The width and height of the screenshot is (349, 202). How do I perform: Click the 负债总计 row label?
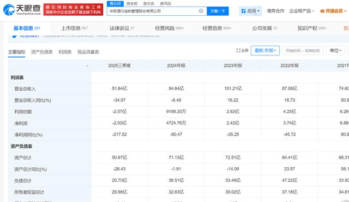(x=23, y=181)
